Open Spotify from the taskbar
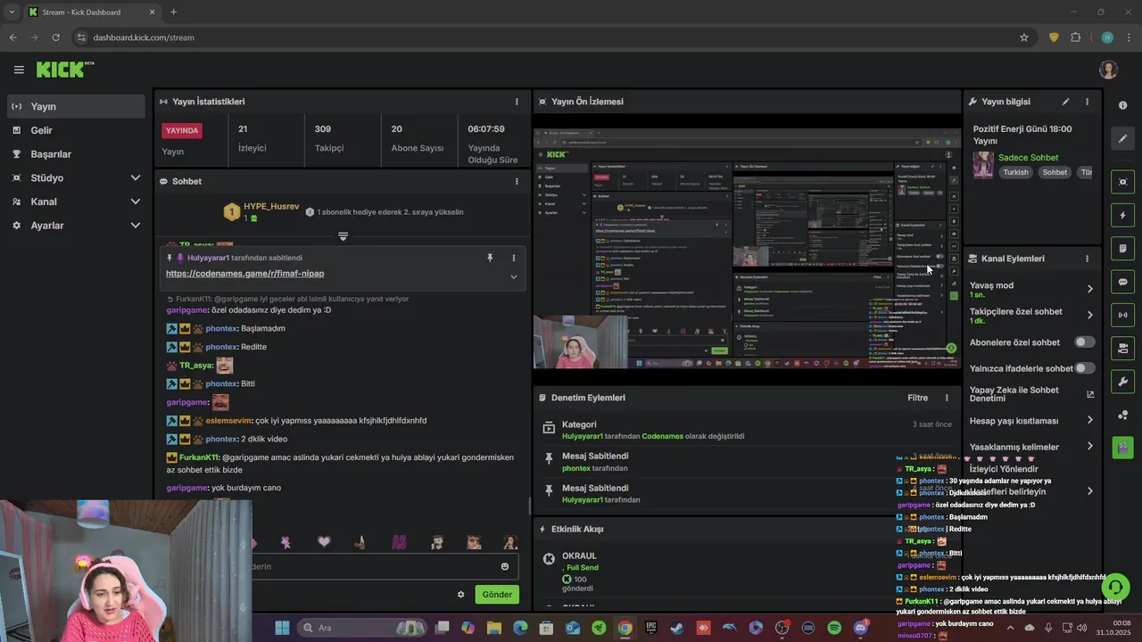This screenshot has width=1142, height=642. [x=834, y=628]
